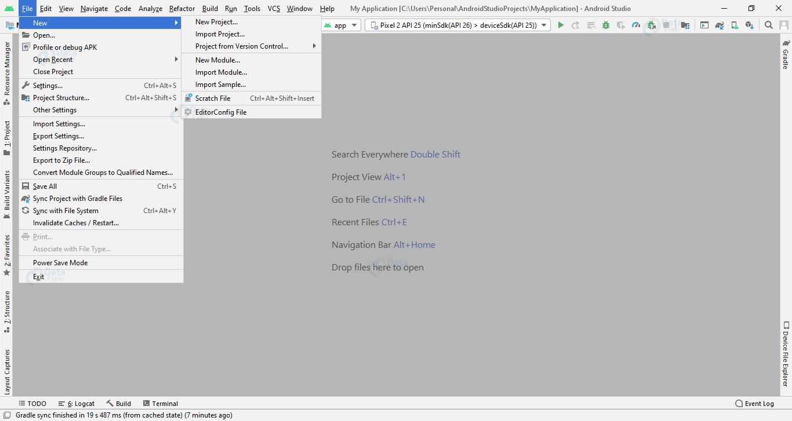Sync Project with Gradle Files toolbar icon
Viewport: 792px width, 421px height.
coord(720,25)
